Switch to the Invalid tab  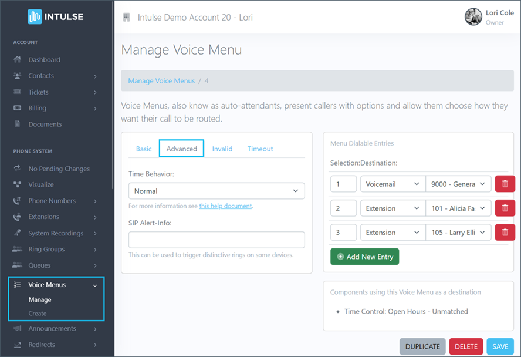click(222, 149)
